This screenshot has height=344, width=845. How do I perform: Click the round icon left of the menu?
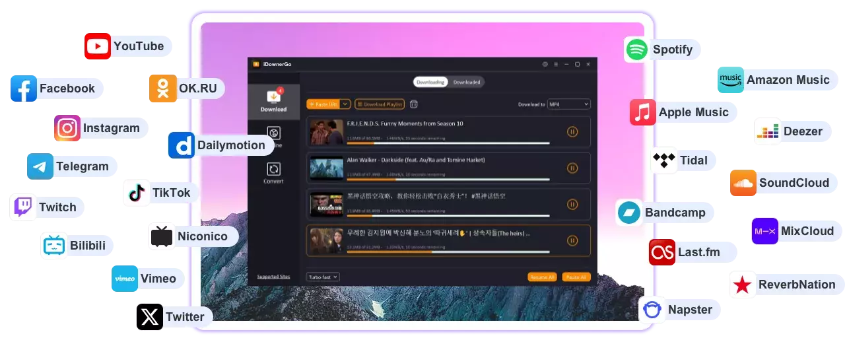pyautogui.click(x=545, y=64)
